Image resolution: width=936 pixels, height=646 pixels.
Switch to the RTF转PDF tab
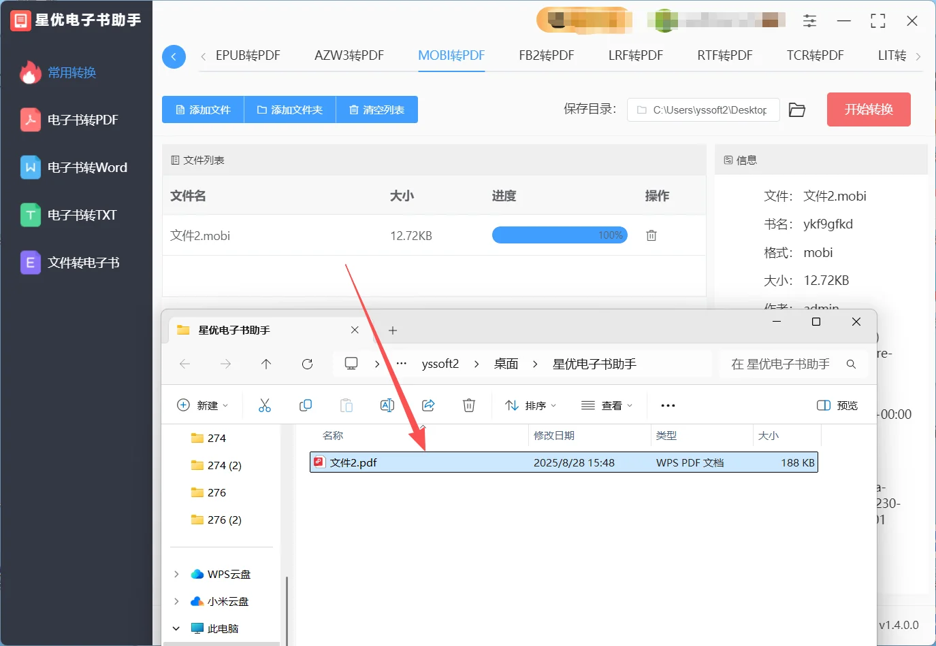725,56
